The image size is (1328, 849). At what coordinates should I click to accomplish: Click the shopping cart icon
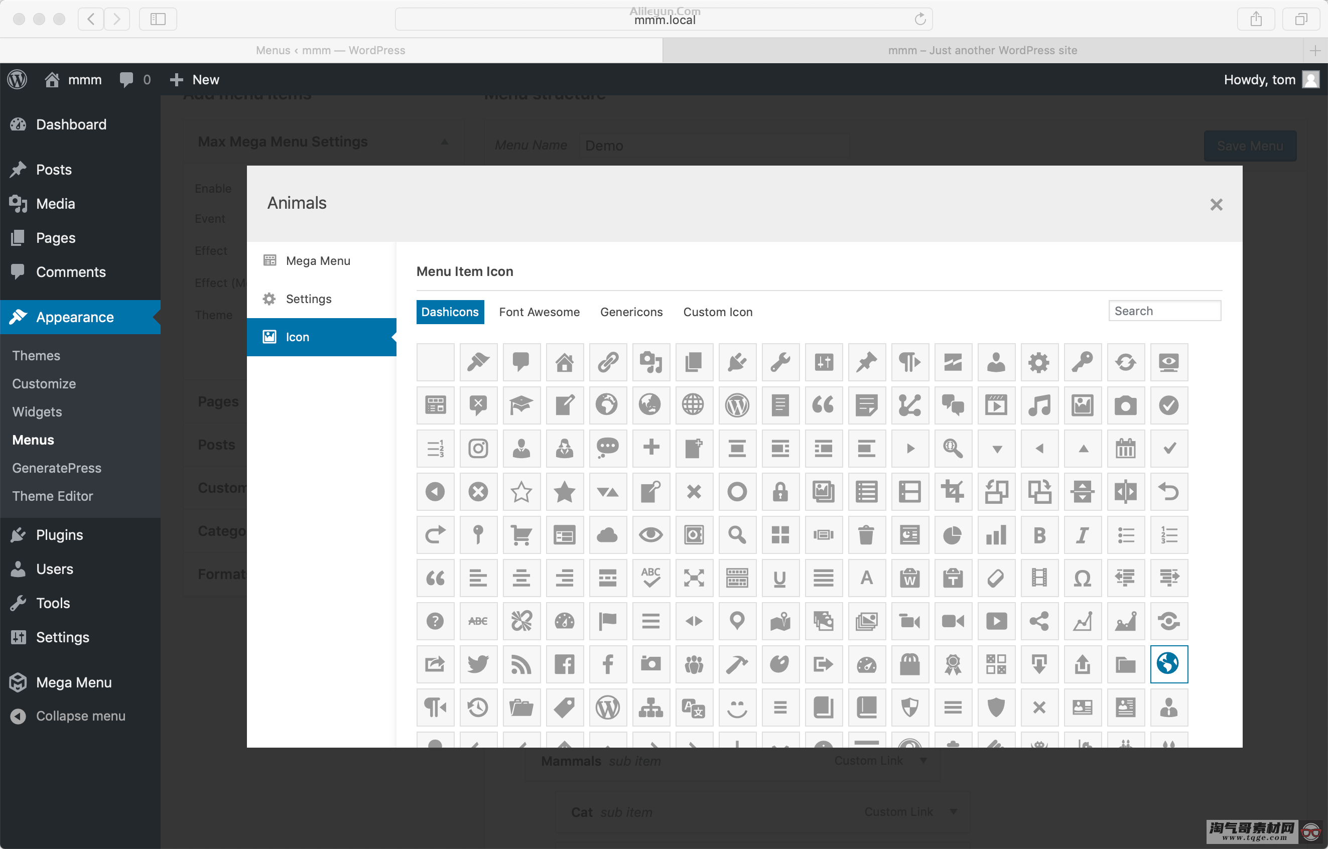(x=522, y=535)
